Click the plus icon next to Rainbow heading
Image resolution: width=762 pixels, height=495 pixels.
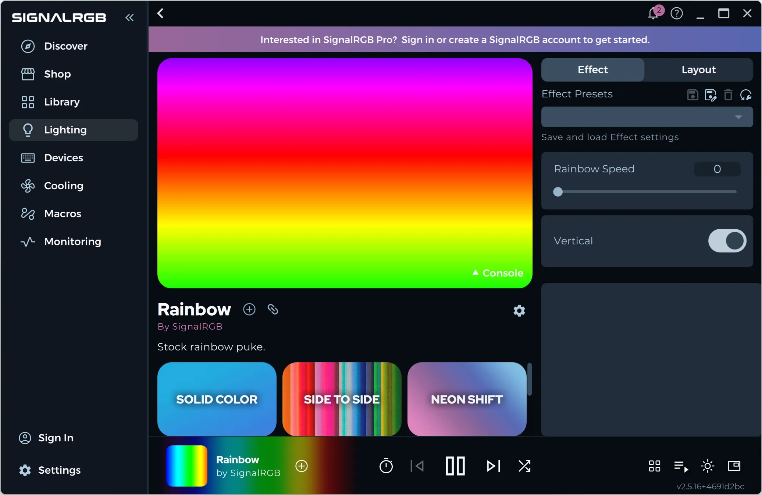(249, 309)
